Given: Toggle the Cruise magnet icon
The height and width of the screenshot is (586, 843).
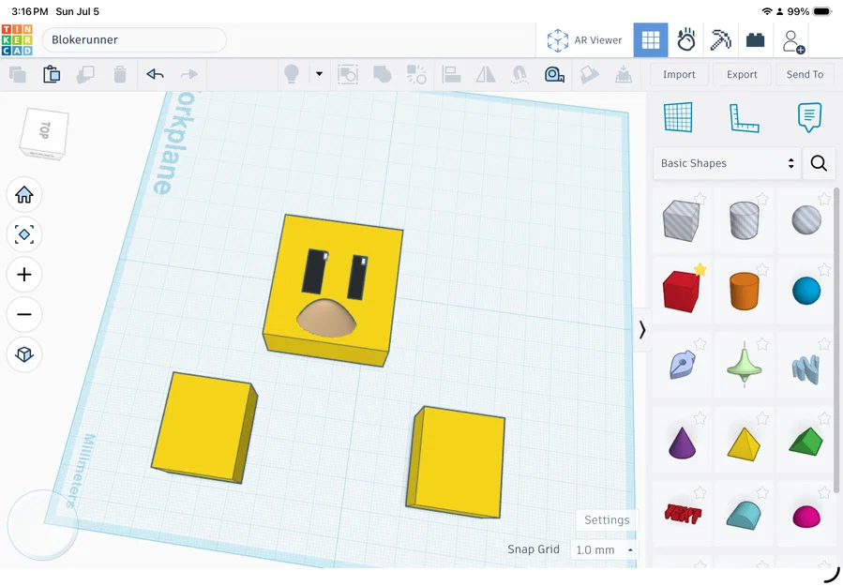Looking at the screenshot, I should [519, 74].
